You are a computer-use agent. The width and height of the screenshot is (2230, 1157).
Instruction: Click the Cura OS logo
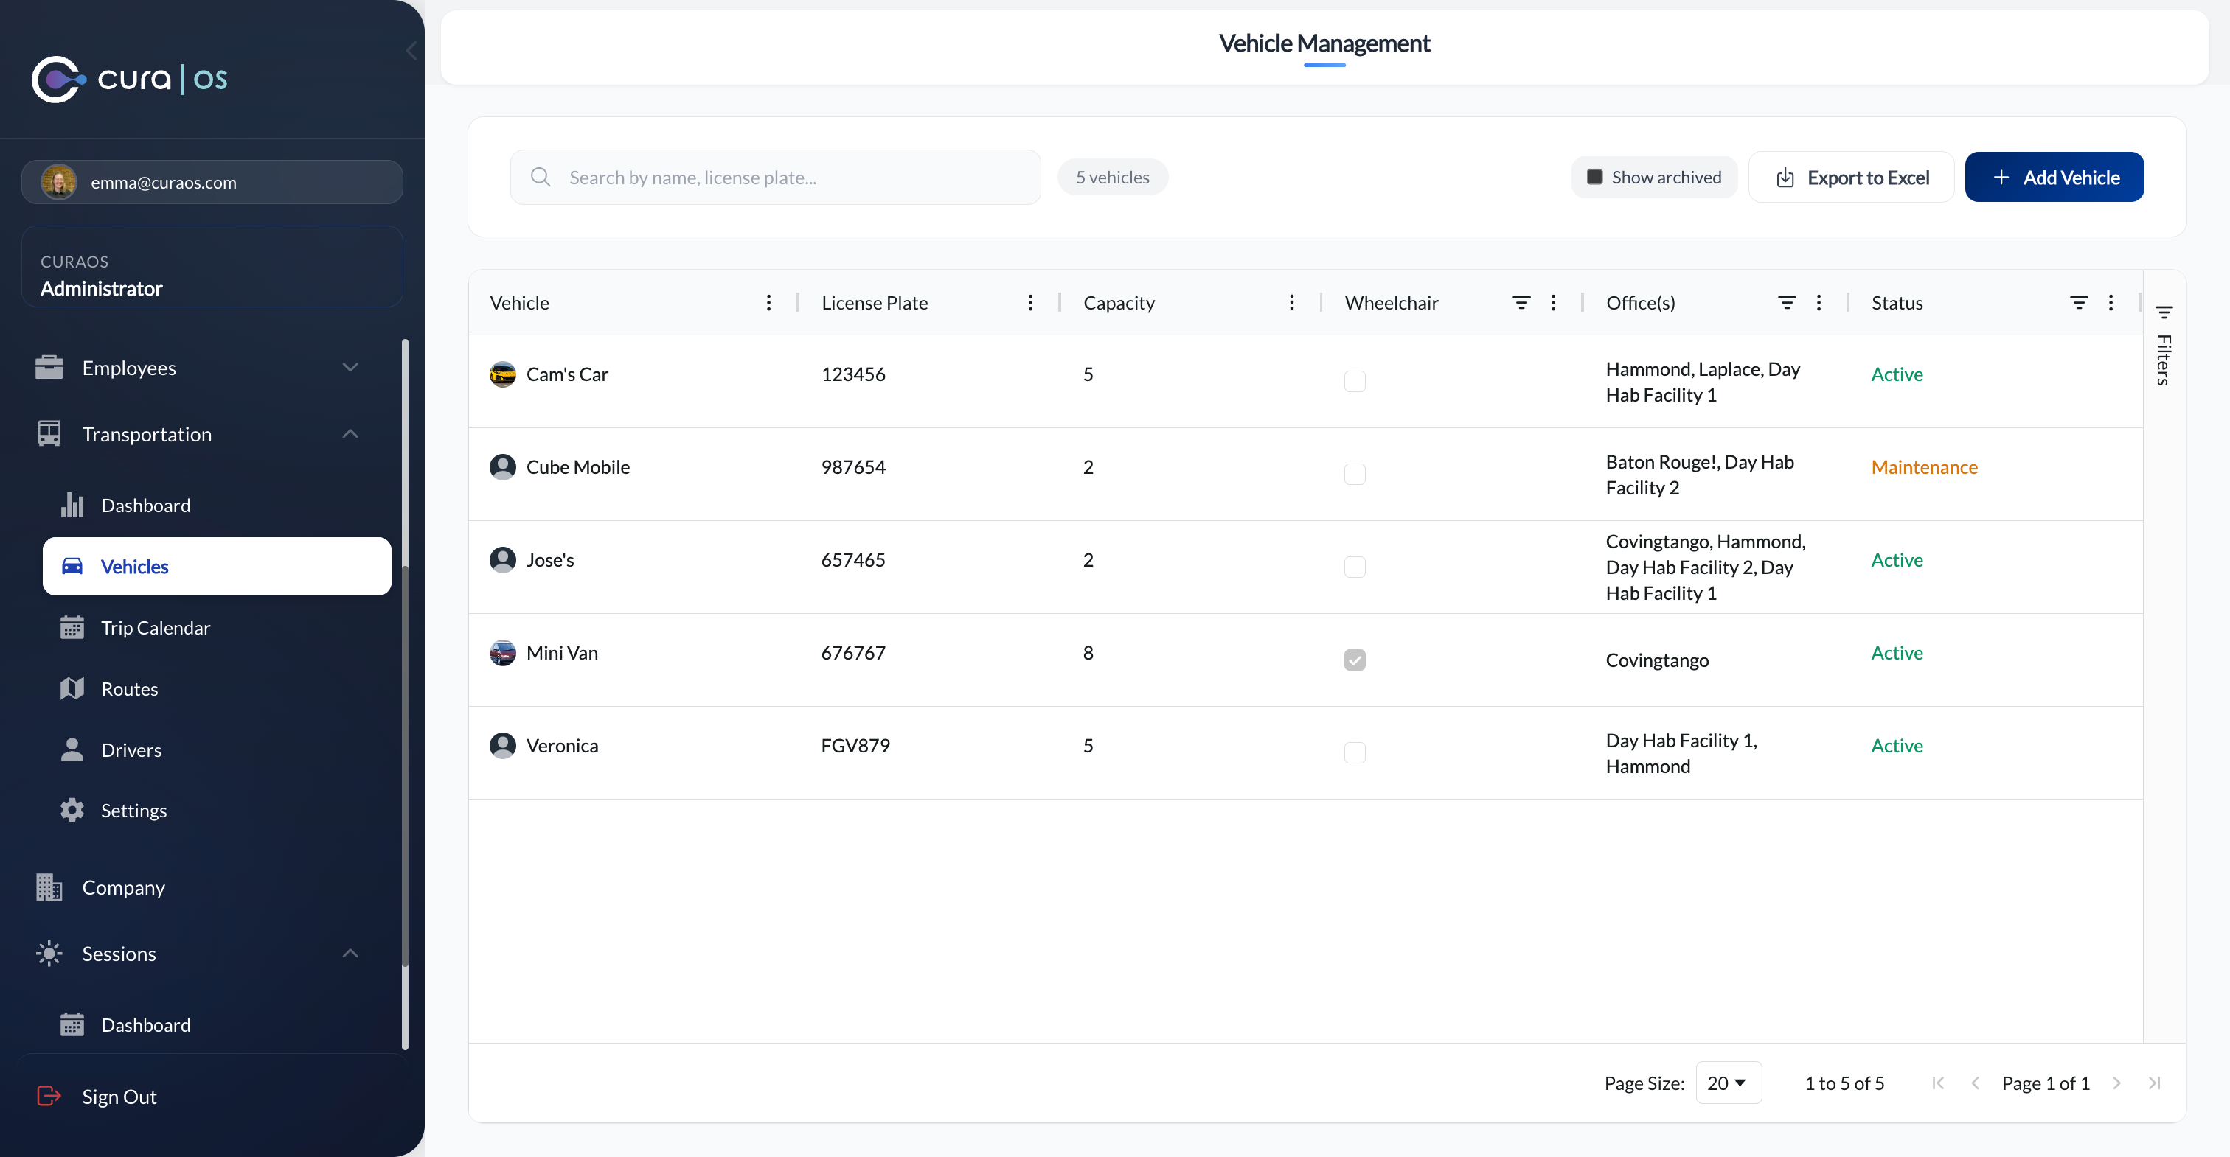(130, 79)
